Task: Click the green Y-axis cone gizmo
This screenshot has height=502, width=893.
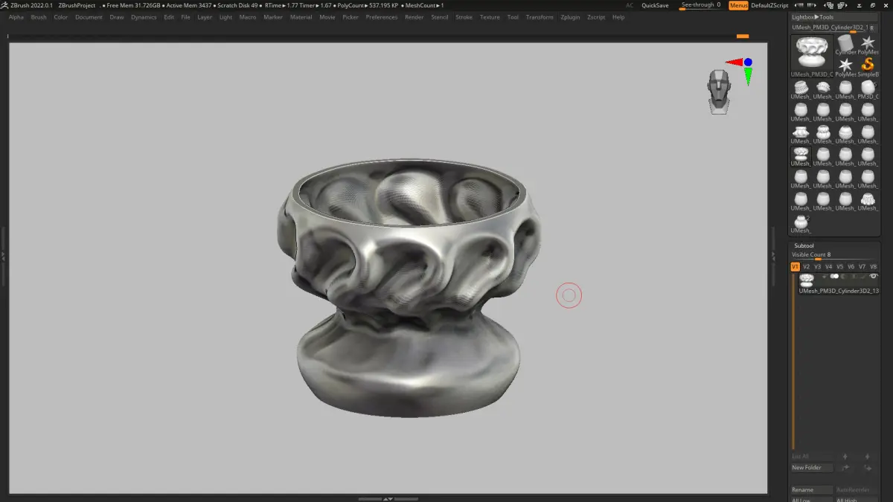Action: tap(748, 75)
